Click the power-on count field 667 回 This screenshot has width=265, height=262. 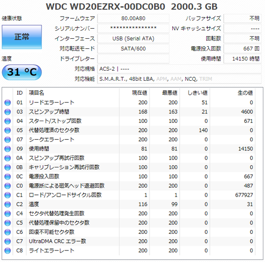pos(243,49)
